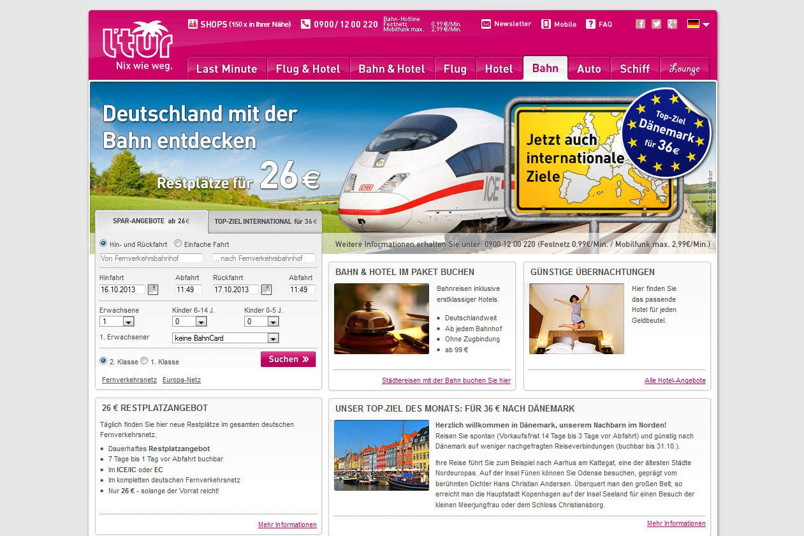Click the FAQ question mark icon
This screenshot has width=804, height=536.
click(590, 24)
